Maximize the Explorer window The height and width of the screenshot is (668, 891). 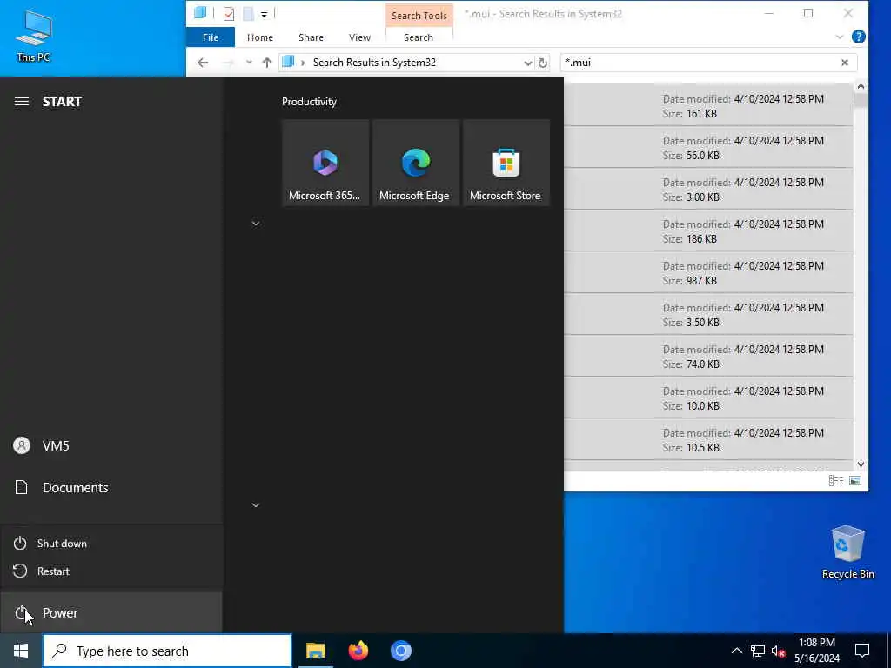coord(808,14)
